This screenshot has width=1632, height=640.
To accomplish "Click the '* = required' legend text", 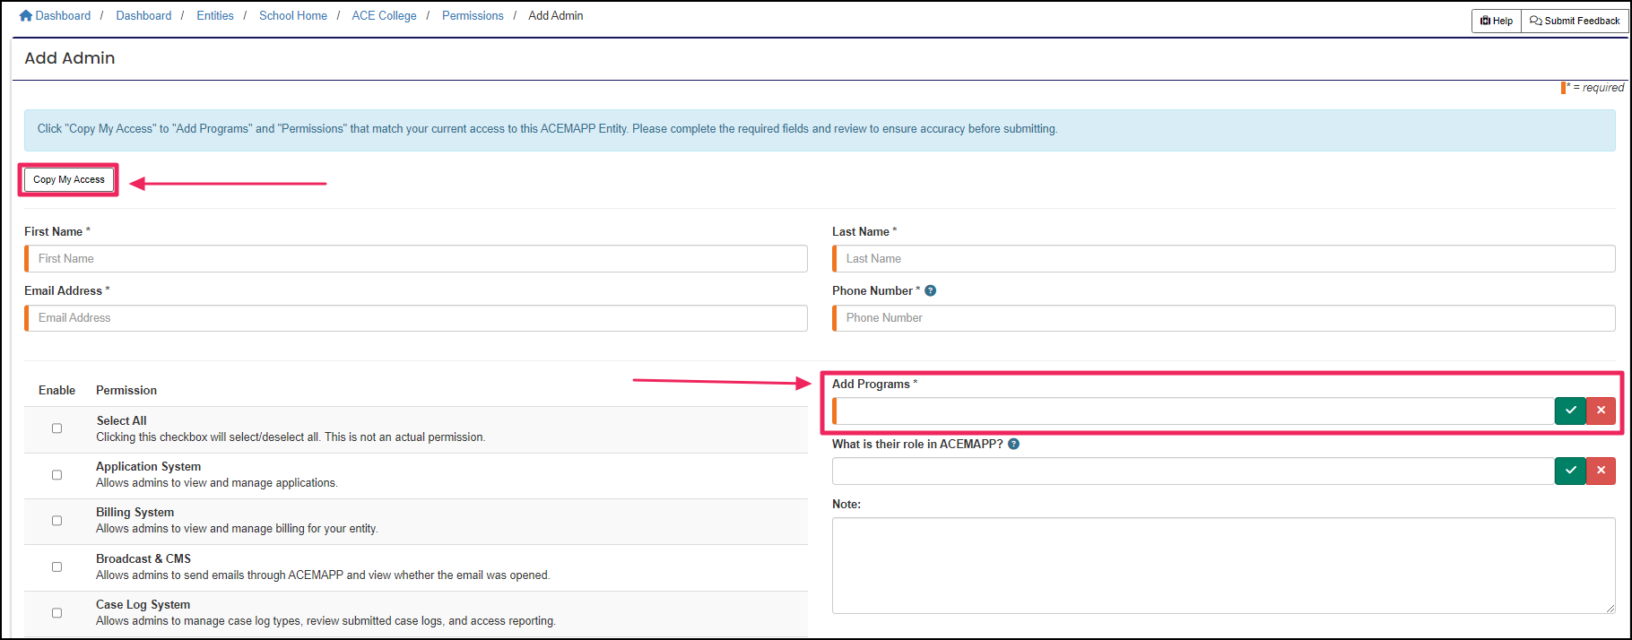I will [1595, 87].
